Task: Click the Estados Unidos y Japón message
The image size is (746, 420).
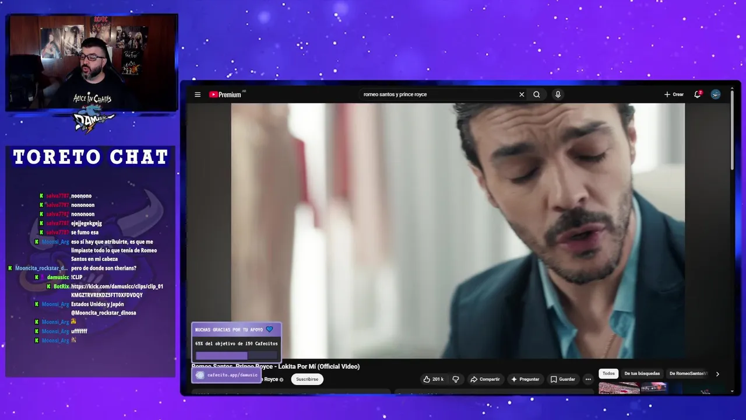Action: click(103, 309)
